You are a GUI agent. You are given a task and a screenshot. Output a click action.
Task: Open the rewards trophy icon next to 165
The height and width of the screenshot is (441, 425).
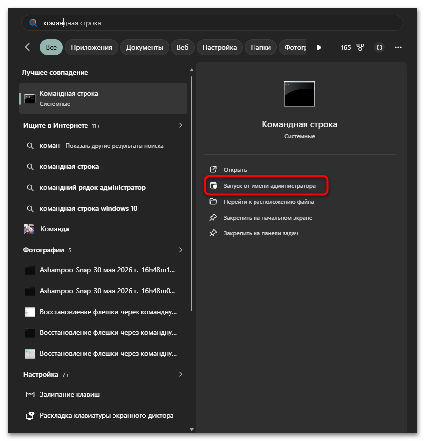(x=360, y=47)
